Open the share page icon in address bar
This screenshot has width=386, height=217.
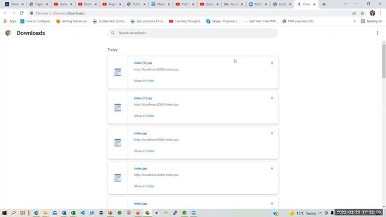click(x=354, y=13)
